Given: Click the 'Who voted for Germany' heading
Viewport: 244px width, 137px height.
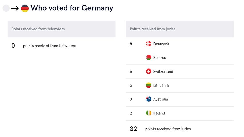Looking at the screenshot, I should click(x=72, y=8).
